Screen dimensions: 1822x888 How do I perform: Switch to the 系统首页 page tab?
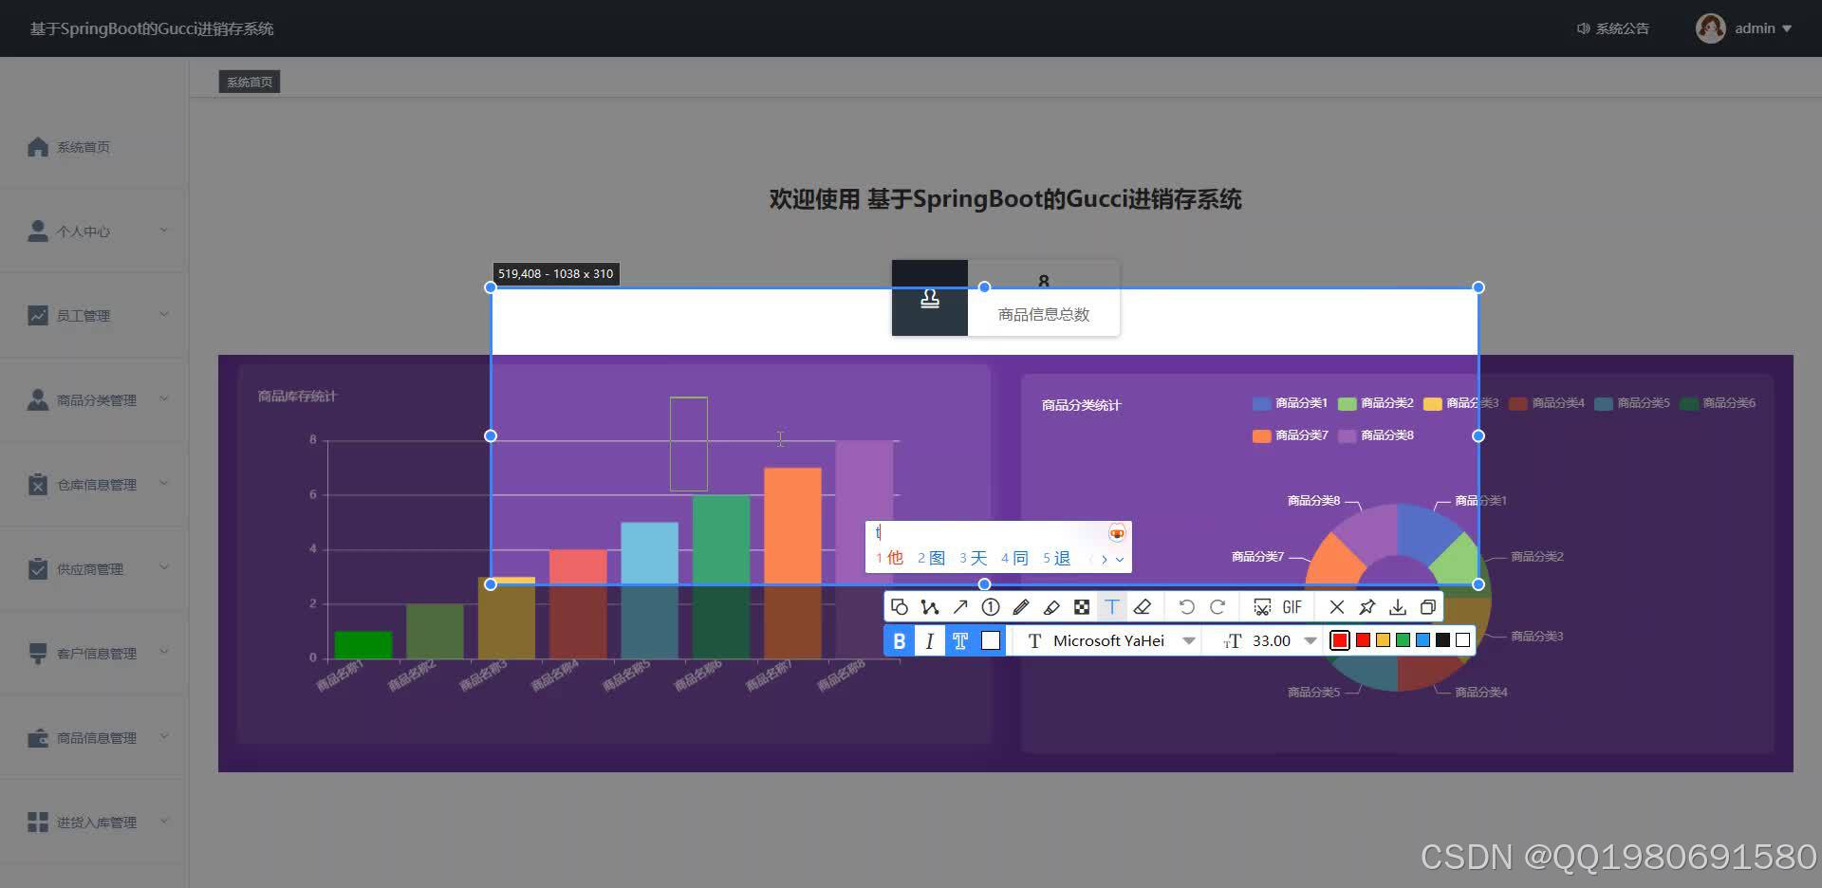250,82
